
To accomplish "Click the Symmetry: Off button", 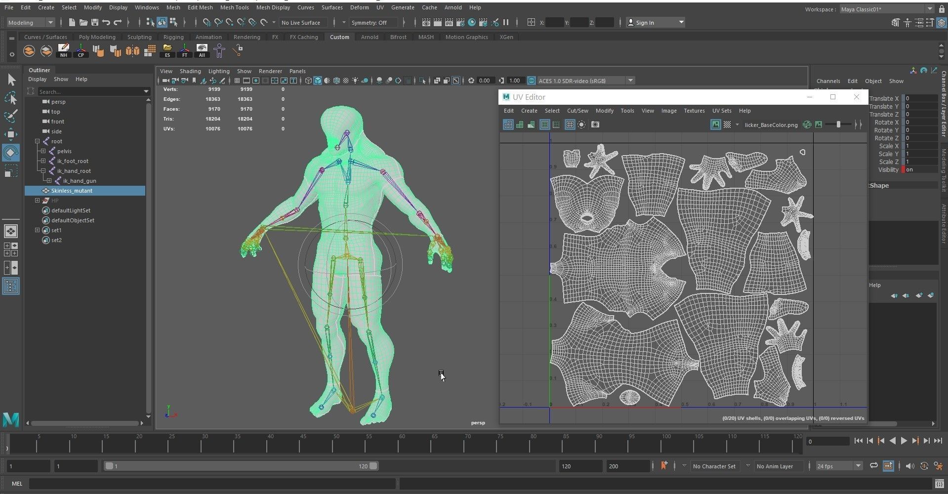I will click(x=373, y=22).
